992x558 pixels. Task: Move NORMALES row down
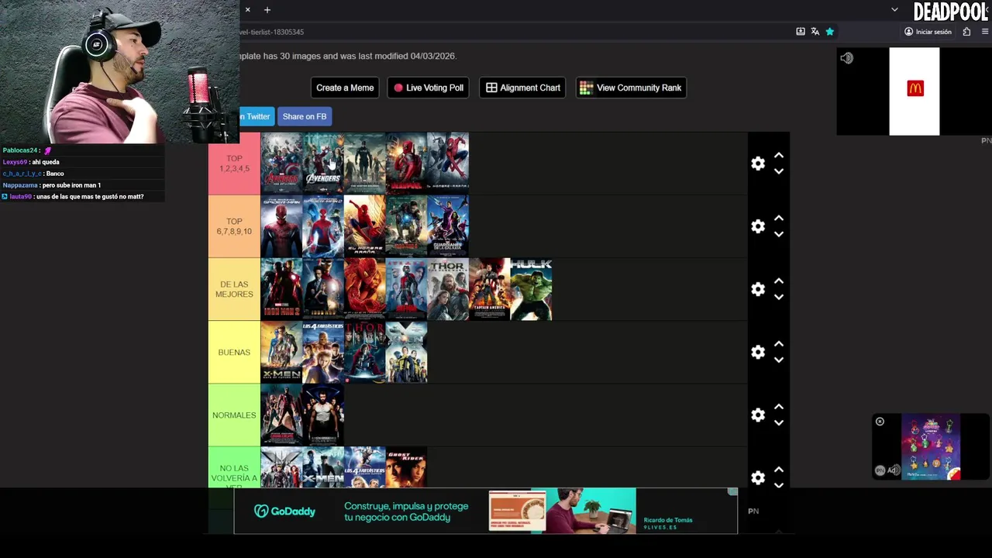pos(779,422)
